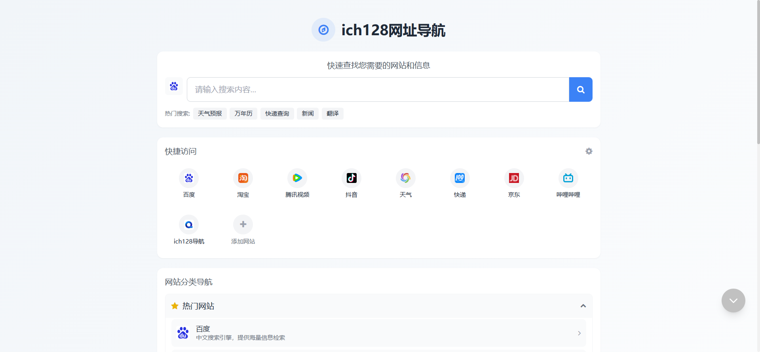Click the 添加网站 plus icon
Viewport: 760px width, 352px height.
[x=243, y=225]
